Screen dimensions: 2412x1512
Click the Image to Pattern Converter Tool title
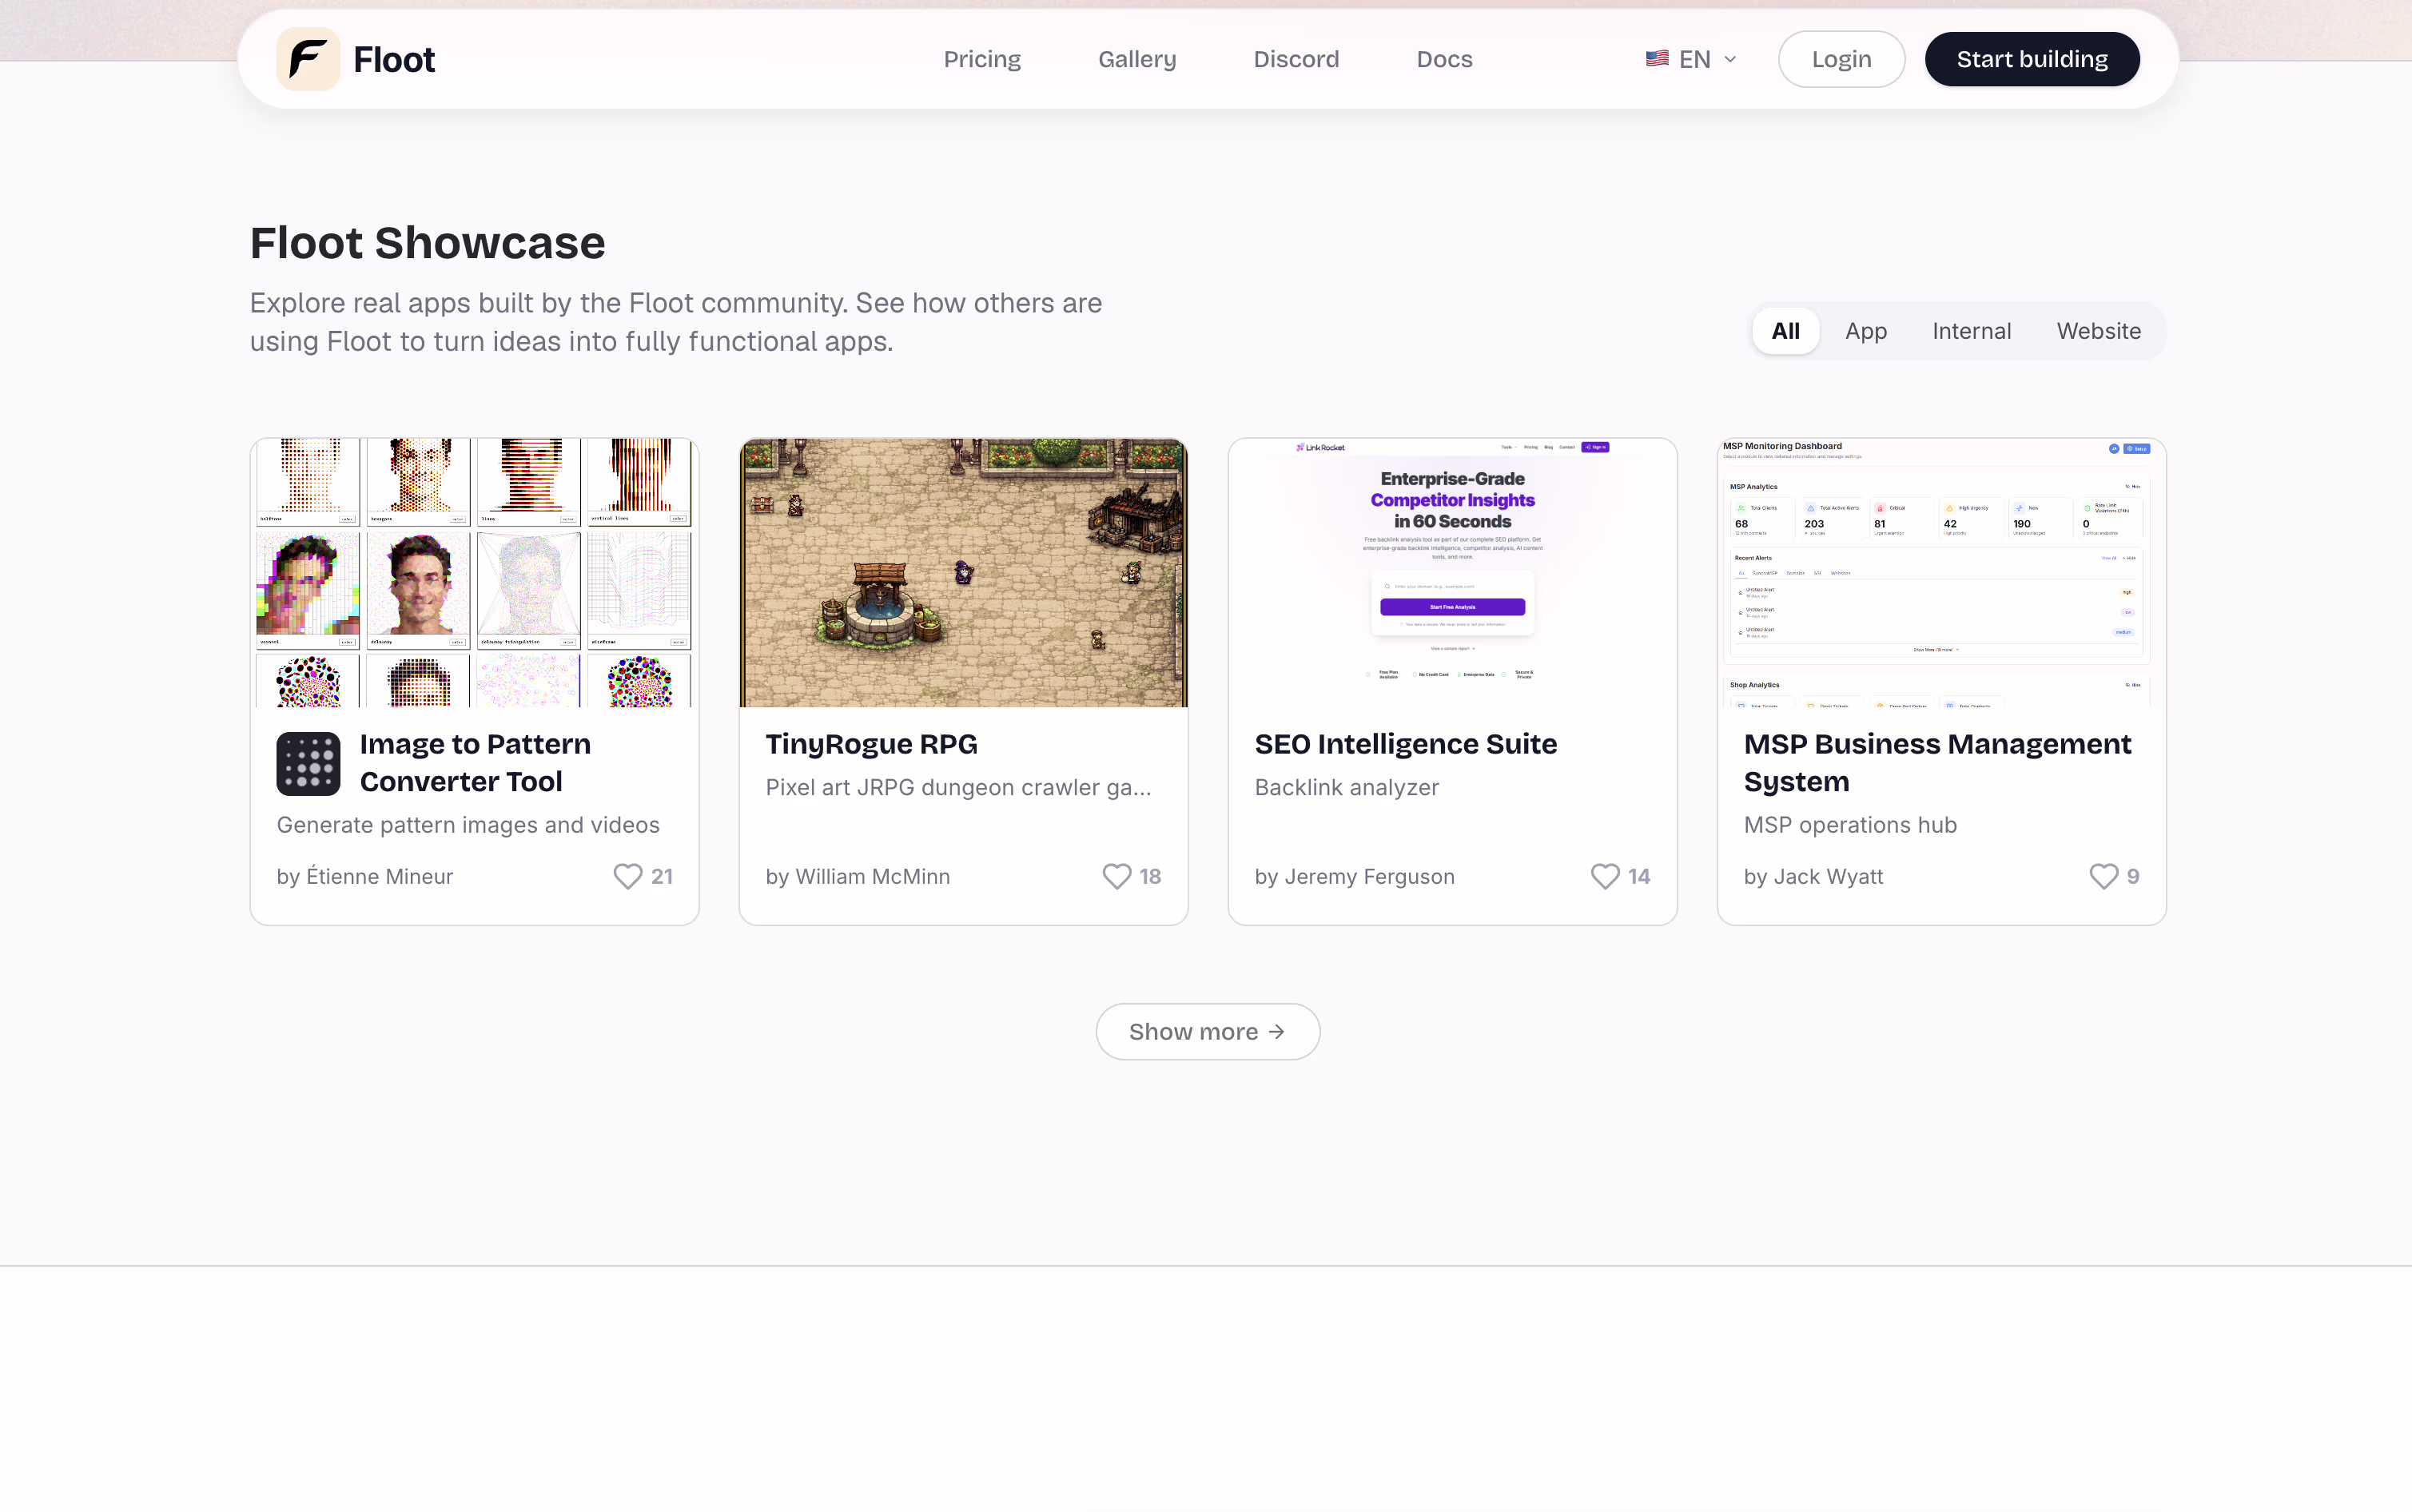click(476, 763)
